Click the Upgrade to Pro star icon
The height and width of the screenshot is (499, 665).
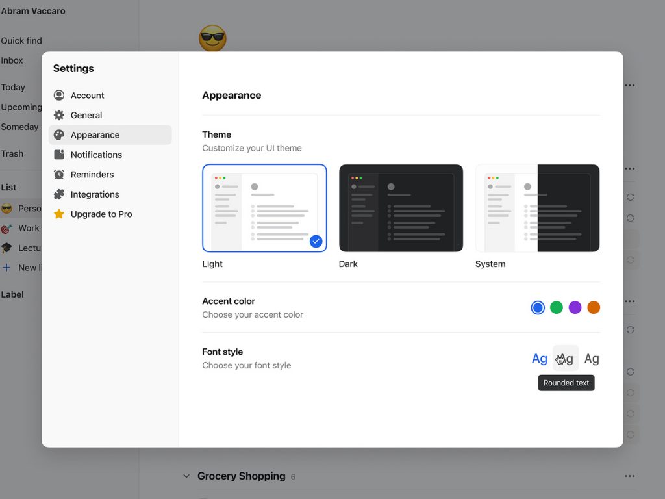click(x=59, y=214)
